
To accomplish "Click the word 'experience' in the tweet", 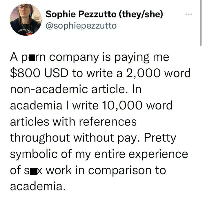I will [158, 154].
